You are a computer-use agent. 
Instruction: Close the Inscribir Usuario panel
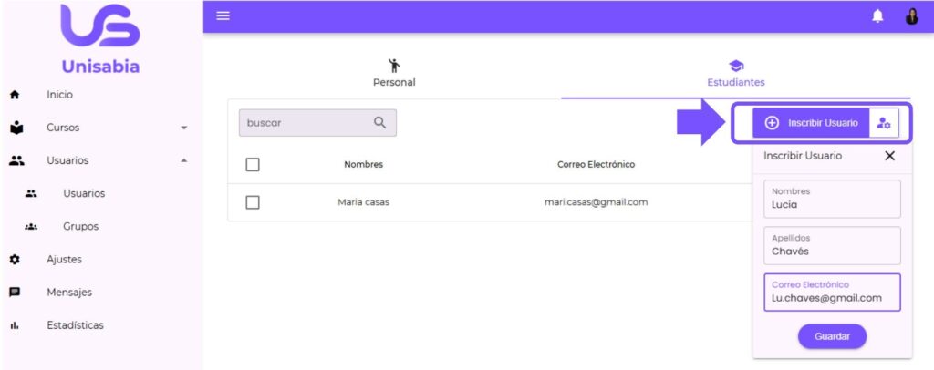(890, 156)
